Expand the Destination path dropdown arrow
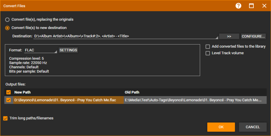This screenshot has height=136, width=271. pyautogui.click(x=216, y=37)
